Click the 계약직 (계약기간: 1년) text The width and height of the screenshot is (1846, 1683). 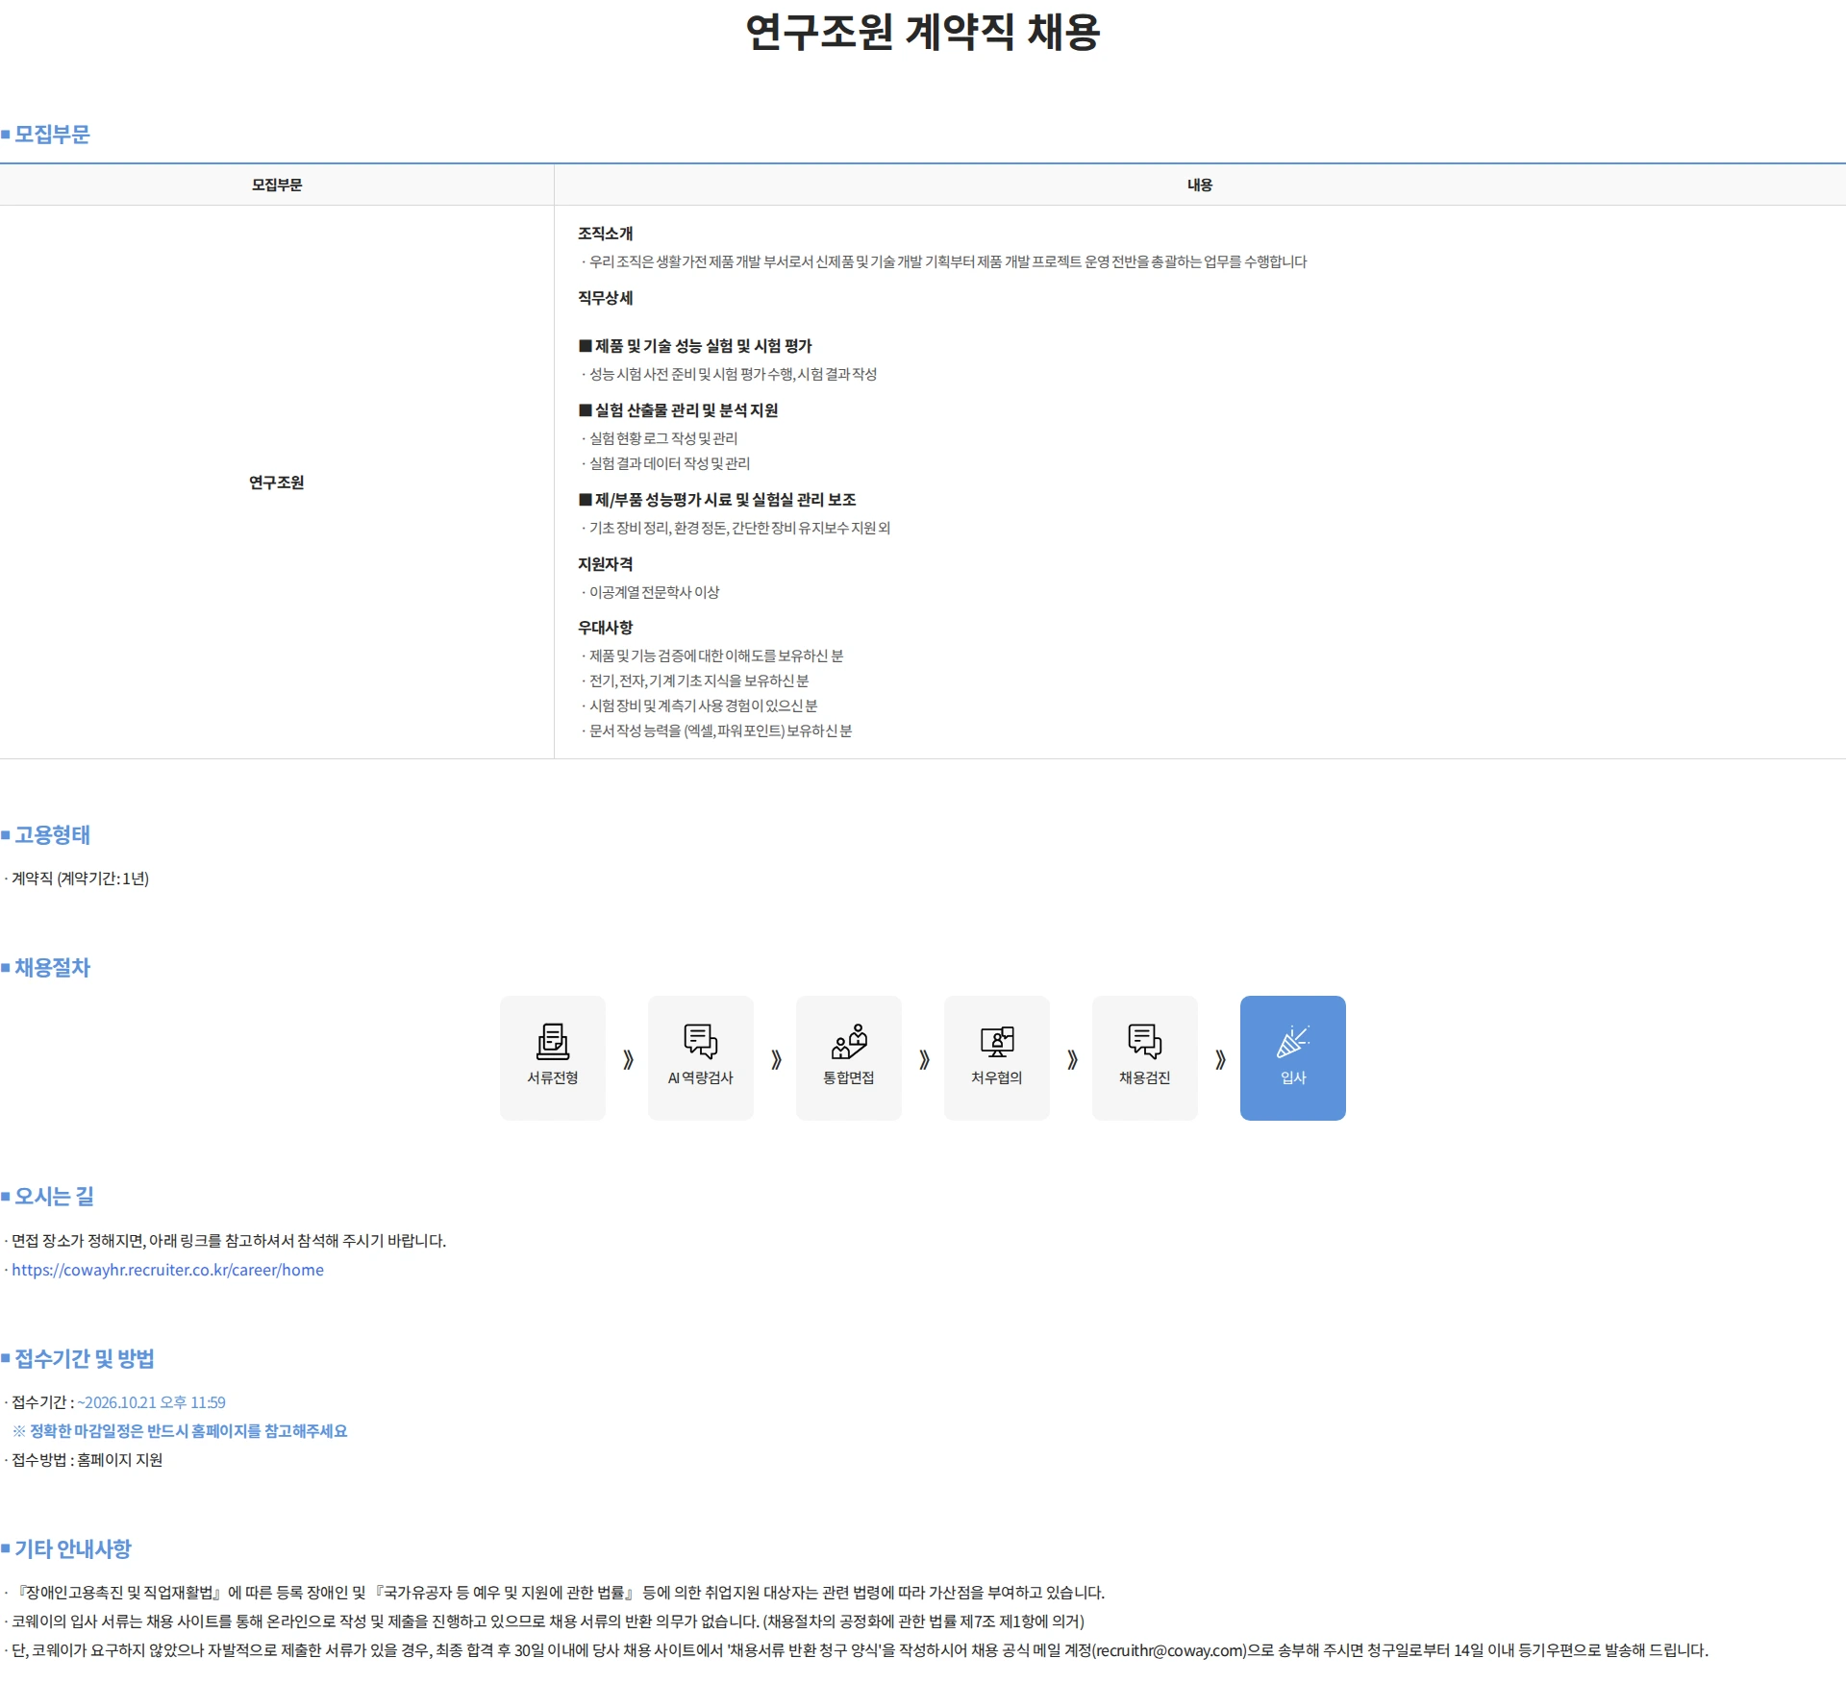78,879
